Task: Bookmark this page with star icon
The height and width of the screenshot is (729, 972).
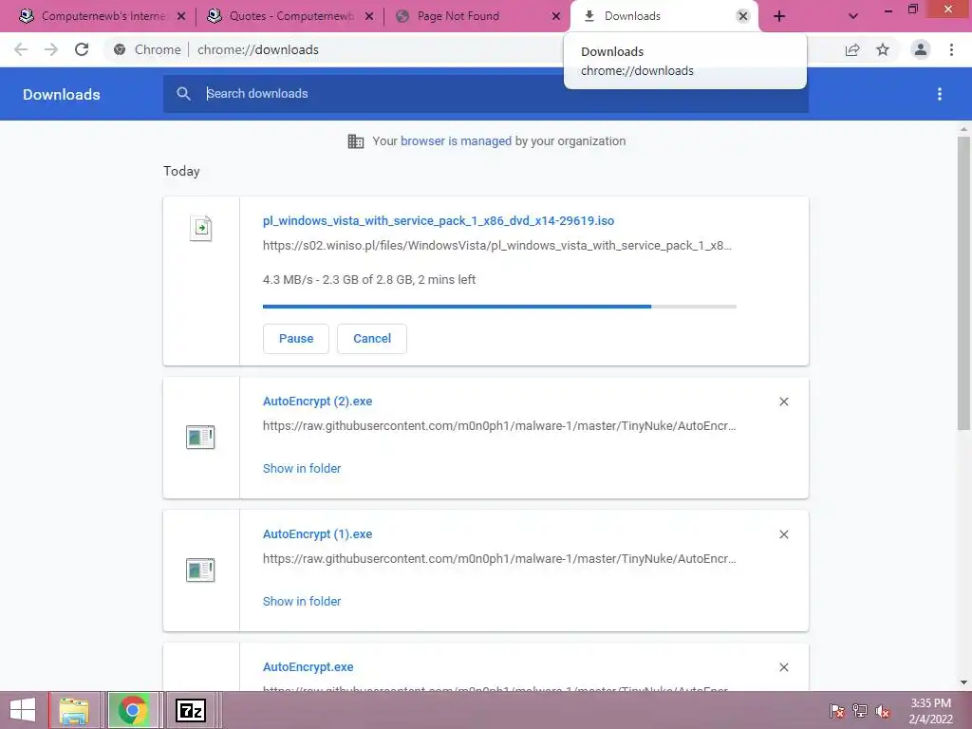Action: point(883,49)
